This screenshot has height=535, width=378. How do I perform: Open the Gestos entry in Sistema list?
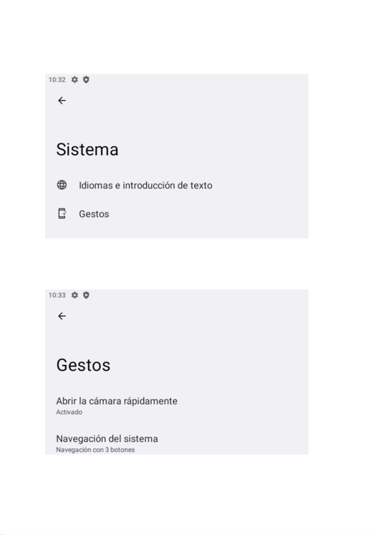pyautogui.click(x=177, y=214)
